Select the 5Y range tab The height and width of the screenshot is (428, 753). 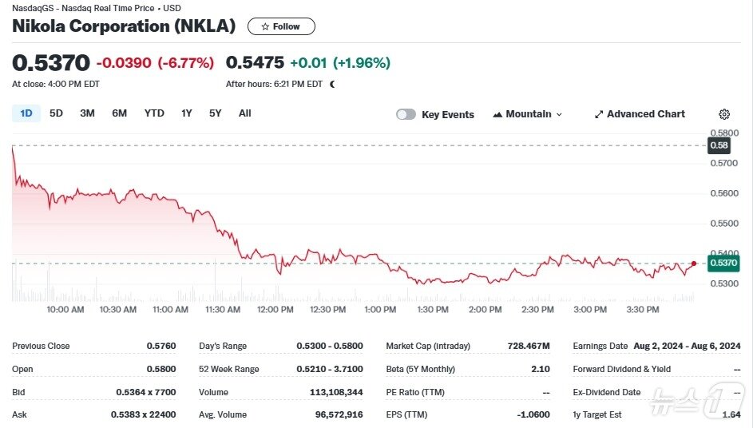216,113
